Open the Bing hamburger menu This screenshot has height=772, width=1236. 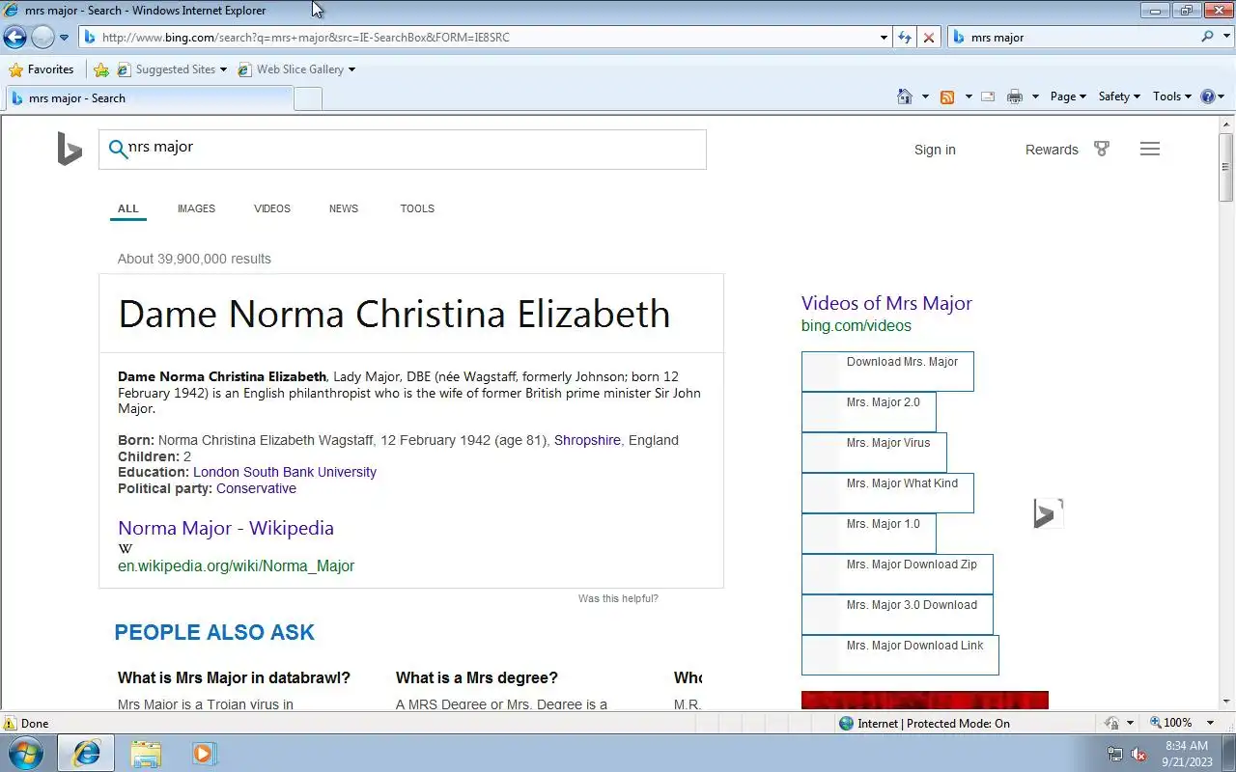point(1149,149)
